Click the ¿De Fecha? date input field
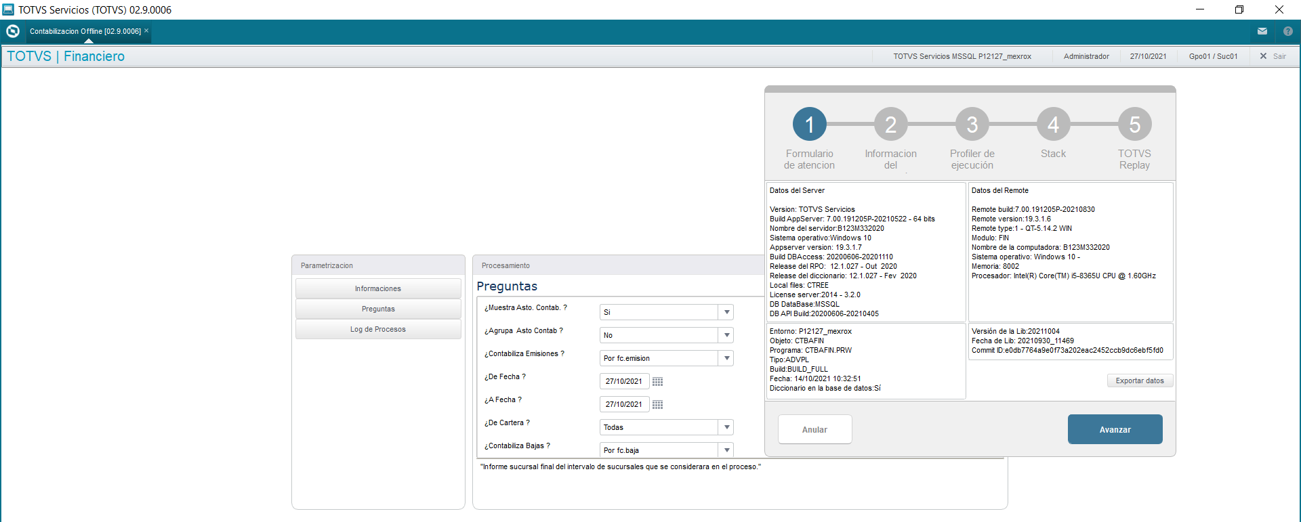This screenshot has width=1301, height=522. (624, 381)
